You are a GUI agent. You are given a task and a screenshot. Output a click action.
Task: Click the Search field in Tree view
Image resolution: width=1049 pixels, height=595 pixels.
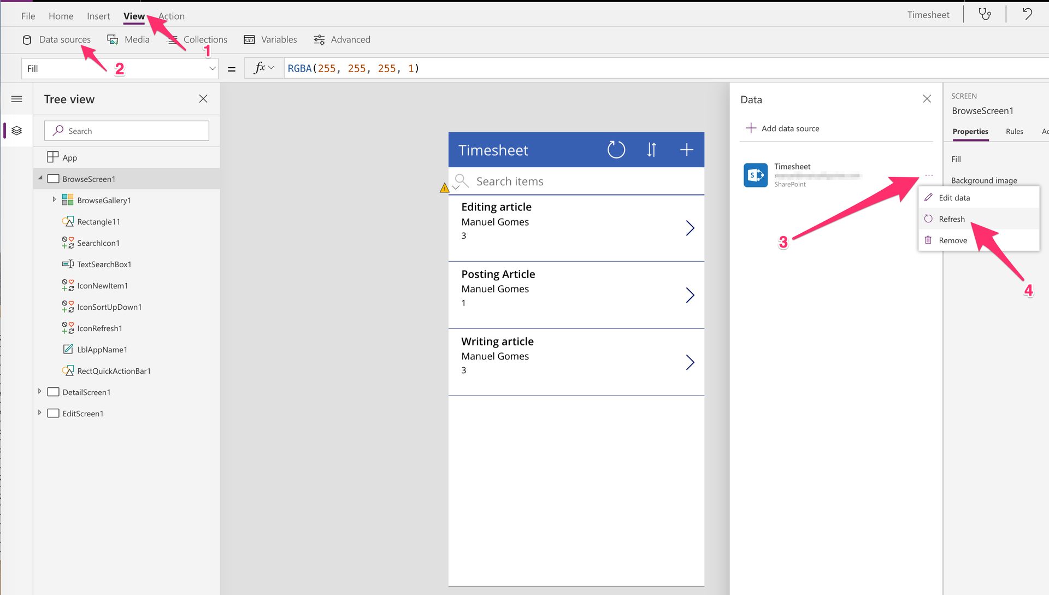click(x=126, y=131)
